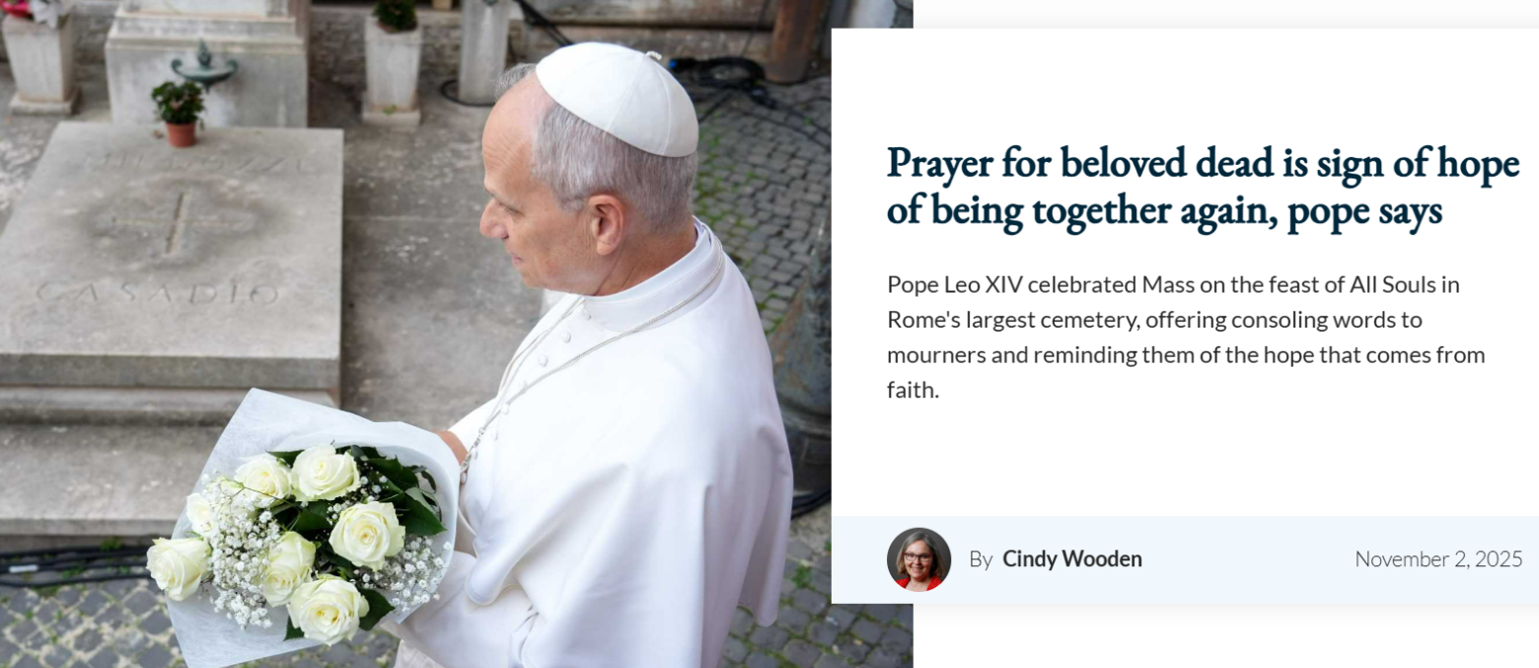Click the carved cross on the tombstone
1539x668 pixels.
point(178,222)
